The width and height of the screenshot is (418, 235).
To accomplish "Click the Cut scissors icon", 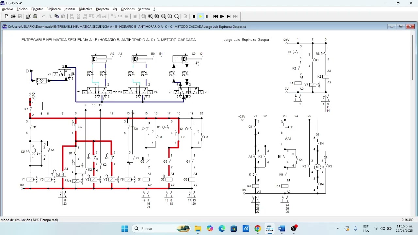I will 50,16.
